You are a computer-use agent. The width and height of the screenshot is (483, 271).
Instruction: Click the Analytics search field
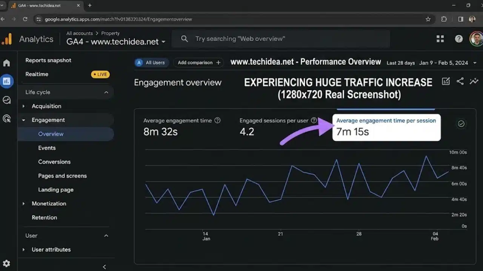click(x=281, y=39)
